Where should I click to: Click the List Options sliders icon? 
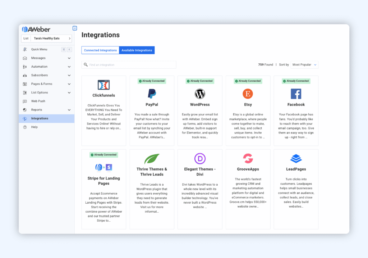coord(25,92)
